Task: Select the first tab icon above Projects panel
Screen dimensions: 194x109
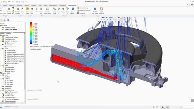Action: click(2, 20)
